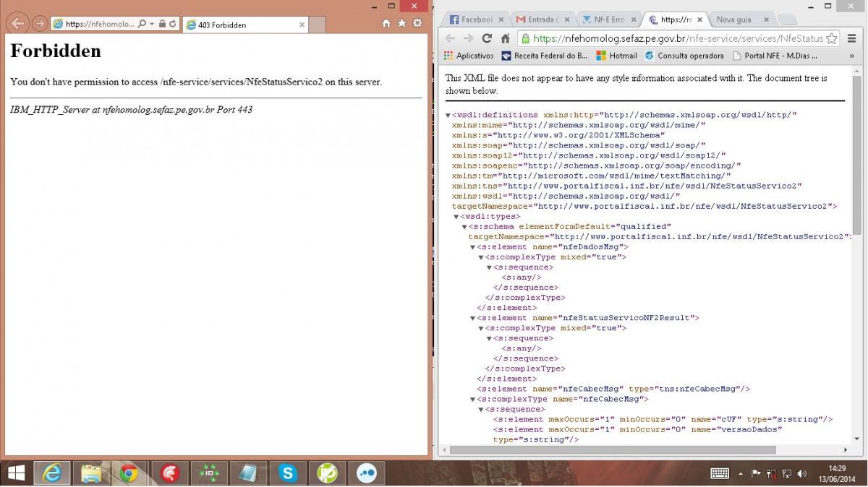Collapse the nfeDadosMsg element node
Viewport: 868px width, 487px height.
tap(473, 247)
